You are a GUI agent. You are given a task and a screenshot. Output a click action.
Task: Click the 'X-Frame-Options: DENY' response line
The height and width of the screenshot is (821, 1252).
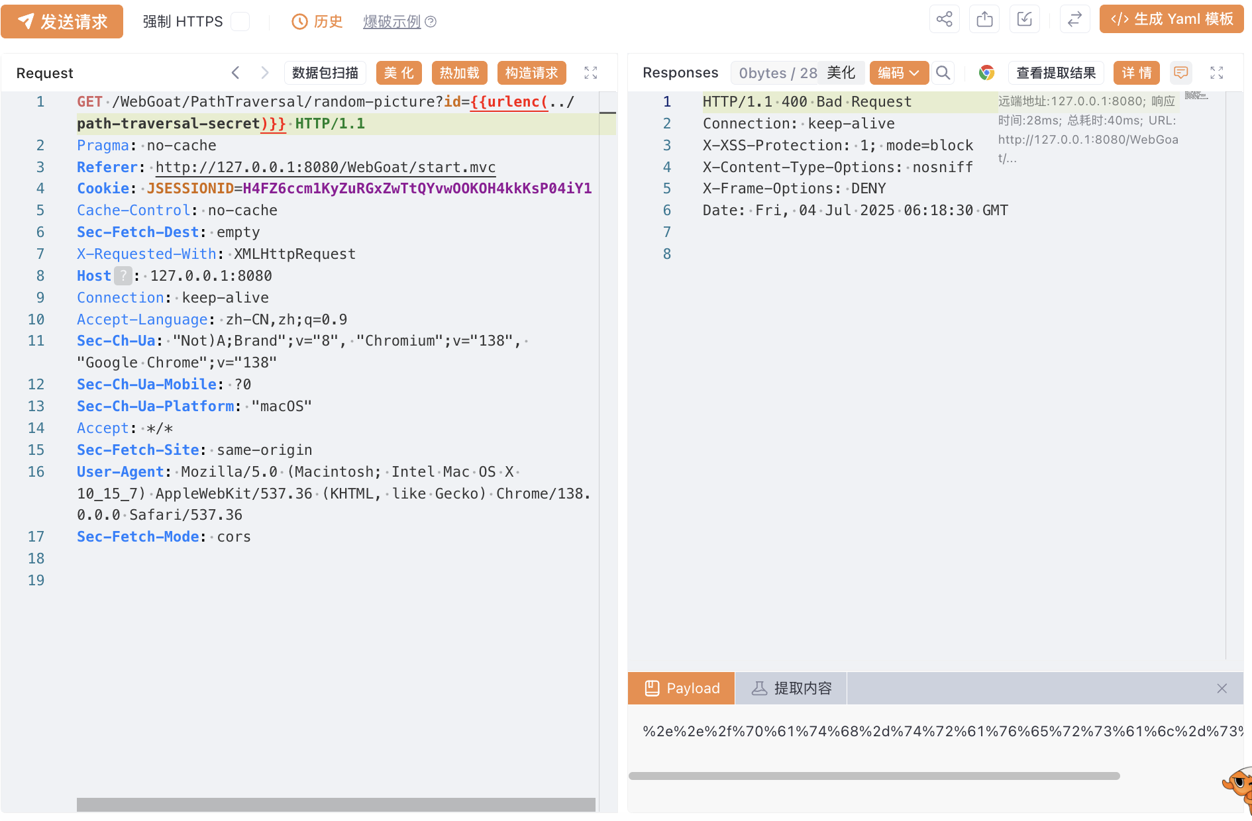(x=794, y=189)
